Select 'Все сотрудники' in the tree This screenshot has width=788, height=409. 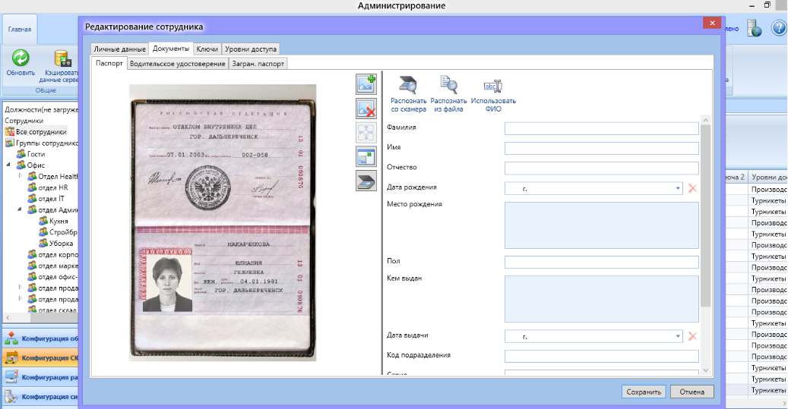pyautogui.click(x=41, y=131)
